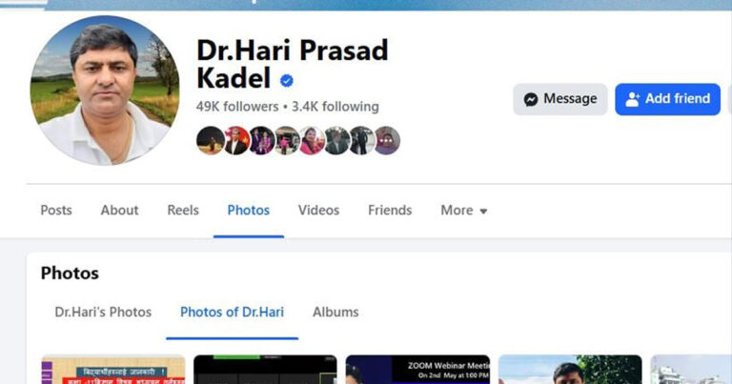Open the Friends tab
Image resolution: width=732 pixels, height=384 pixels.
390,211
